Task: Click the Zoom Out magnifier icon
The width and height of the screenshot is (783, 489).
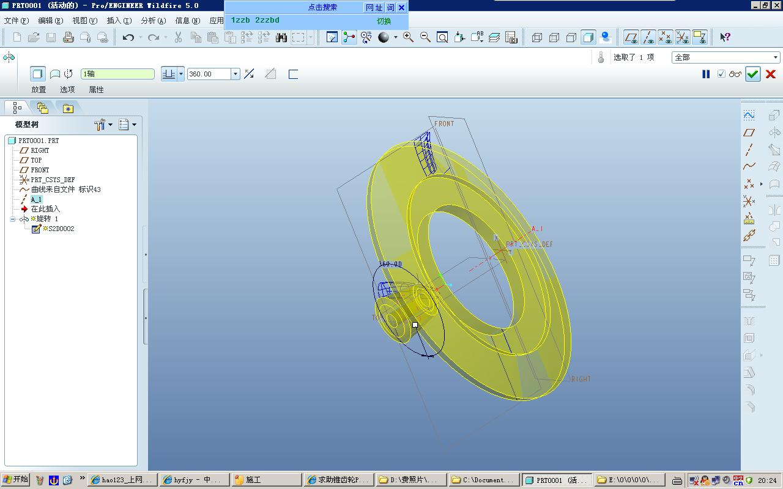Action: point(425,37)
